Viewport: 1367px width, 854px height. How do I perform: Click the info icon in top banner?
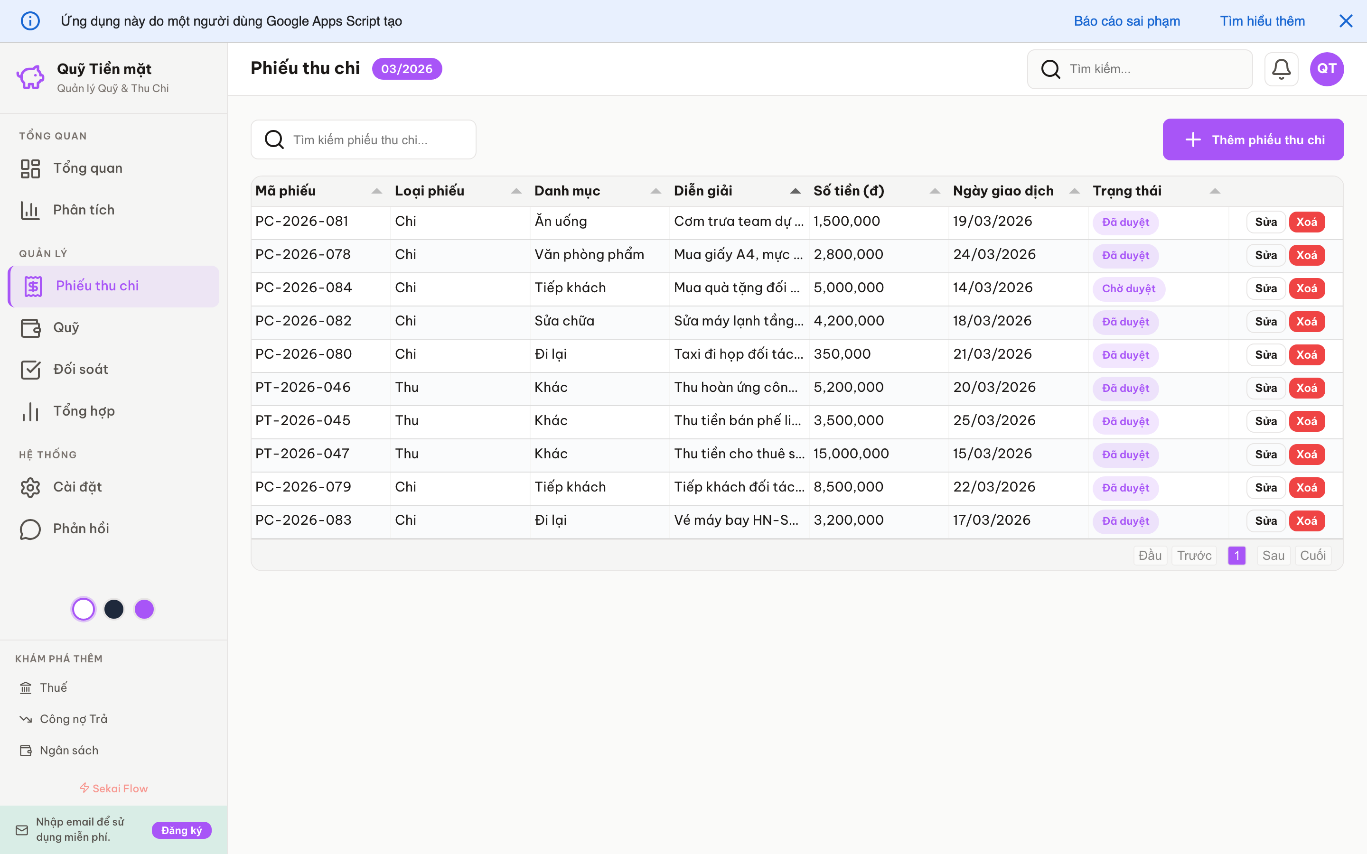(x=30, y=21)
